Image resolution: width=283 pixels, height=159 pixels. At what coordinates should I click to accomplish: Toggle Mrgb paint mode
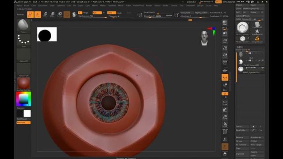(85, 13)
